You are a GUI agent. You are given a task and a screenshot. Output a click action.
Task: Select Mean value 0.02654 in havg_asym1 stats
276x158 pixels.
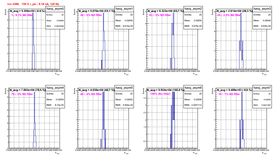[129, 20]
